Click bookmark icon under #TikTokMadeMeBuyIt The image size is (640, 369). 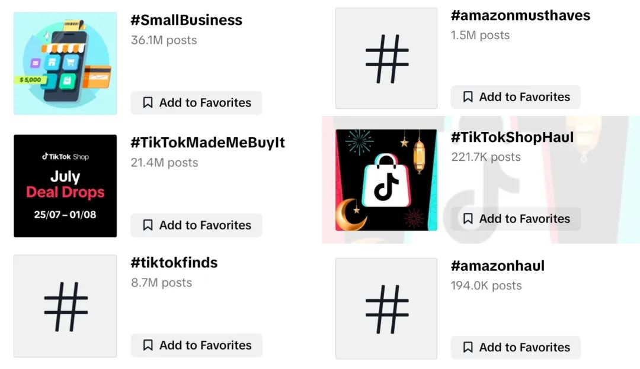(x=148, y=225)
